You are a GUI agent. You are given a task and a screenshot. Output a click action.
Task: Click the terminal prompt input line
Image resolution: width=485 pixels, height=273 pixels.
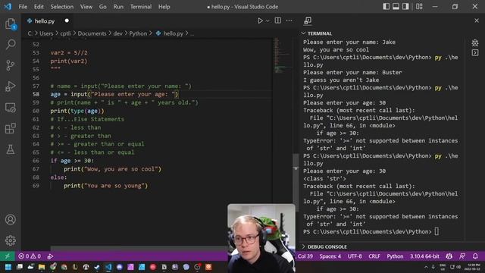coord(371,231)
